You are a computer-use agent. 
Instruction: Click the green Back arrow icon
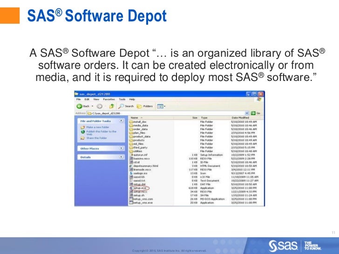(80, 106)
